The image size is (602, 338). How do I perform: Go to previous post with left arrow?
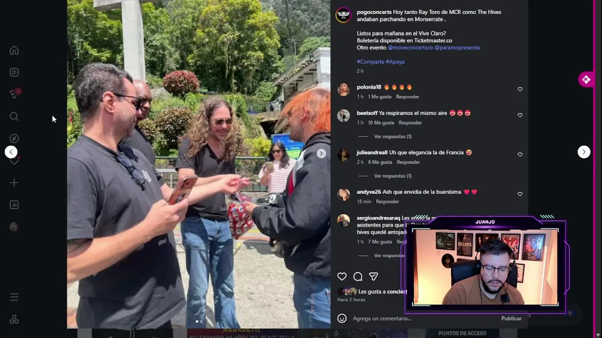coord(11,152)
